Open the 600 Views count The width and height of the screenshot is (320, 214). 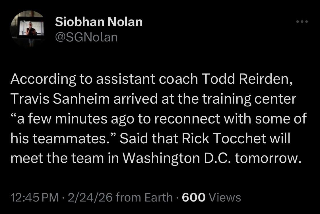pos(211,197)
